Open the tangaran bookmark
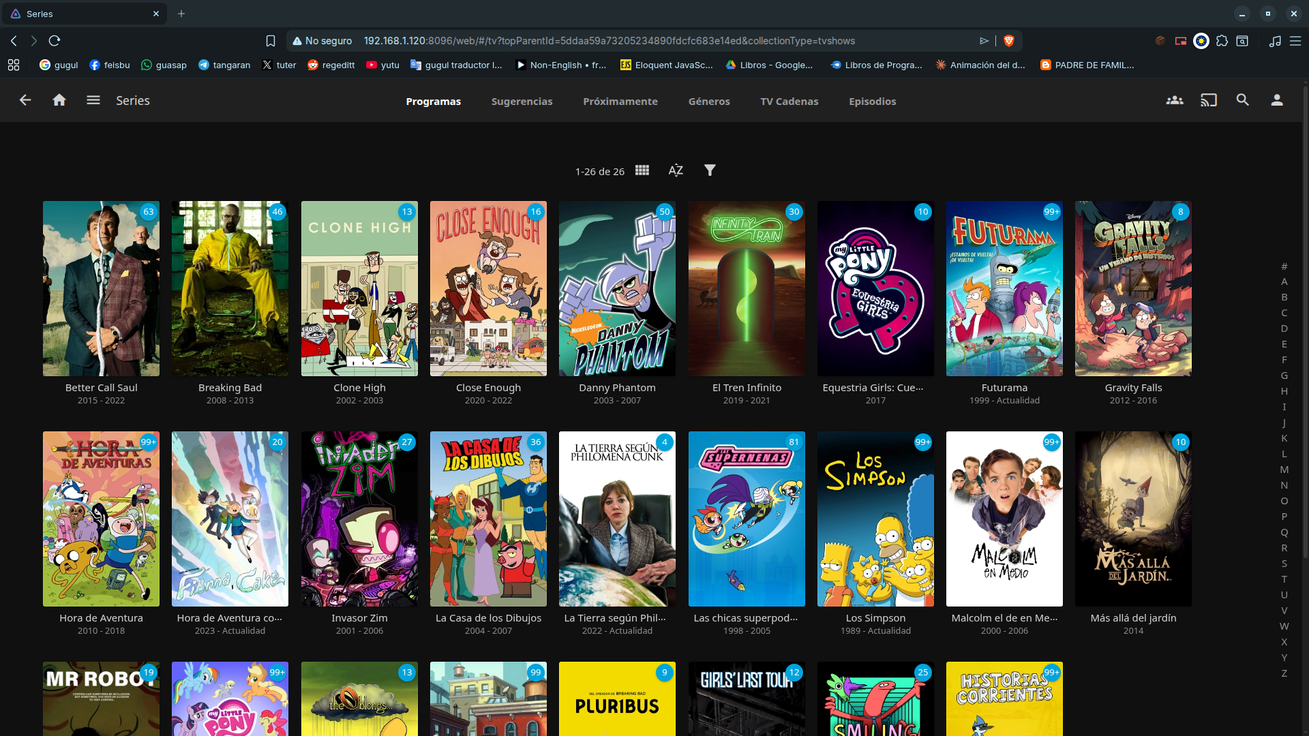Viewport: 1309px width, 736px height. coord(224,65)
